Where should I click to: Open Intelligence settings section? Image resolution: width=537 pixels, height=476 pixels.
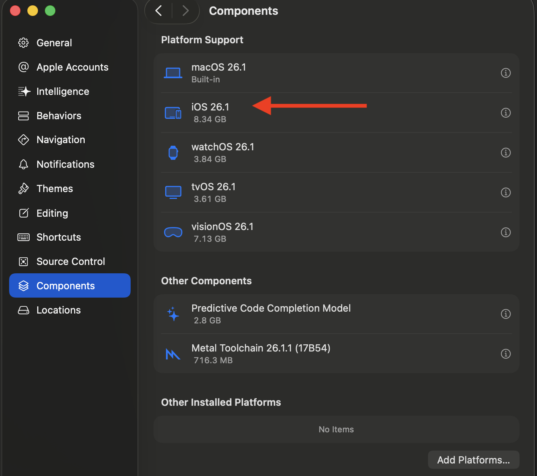click(x=63, y=91)
